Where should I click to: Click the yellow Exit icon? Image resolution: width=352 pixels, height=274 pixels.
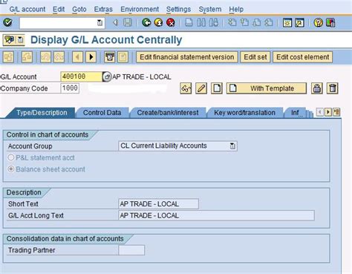pos(158,22)
